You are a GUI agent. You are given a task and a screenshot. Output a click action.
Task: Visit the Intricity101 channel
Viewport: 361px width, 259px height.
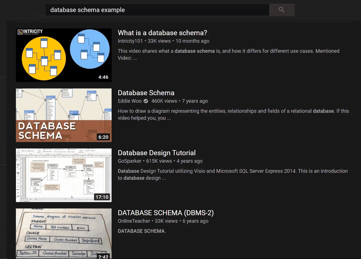coord(130,41)
